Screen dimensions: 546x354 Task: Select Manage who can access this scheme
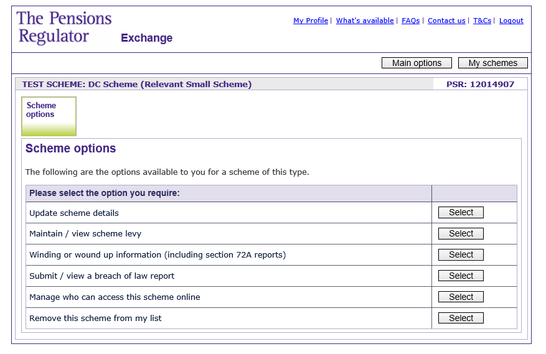tap(461, 297)
